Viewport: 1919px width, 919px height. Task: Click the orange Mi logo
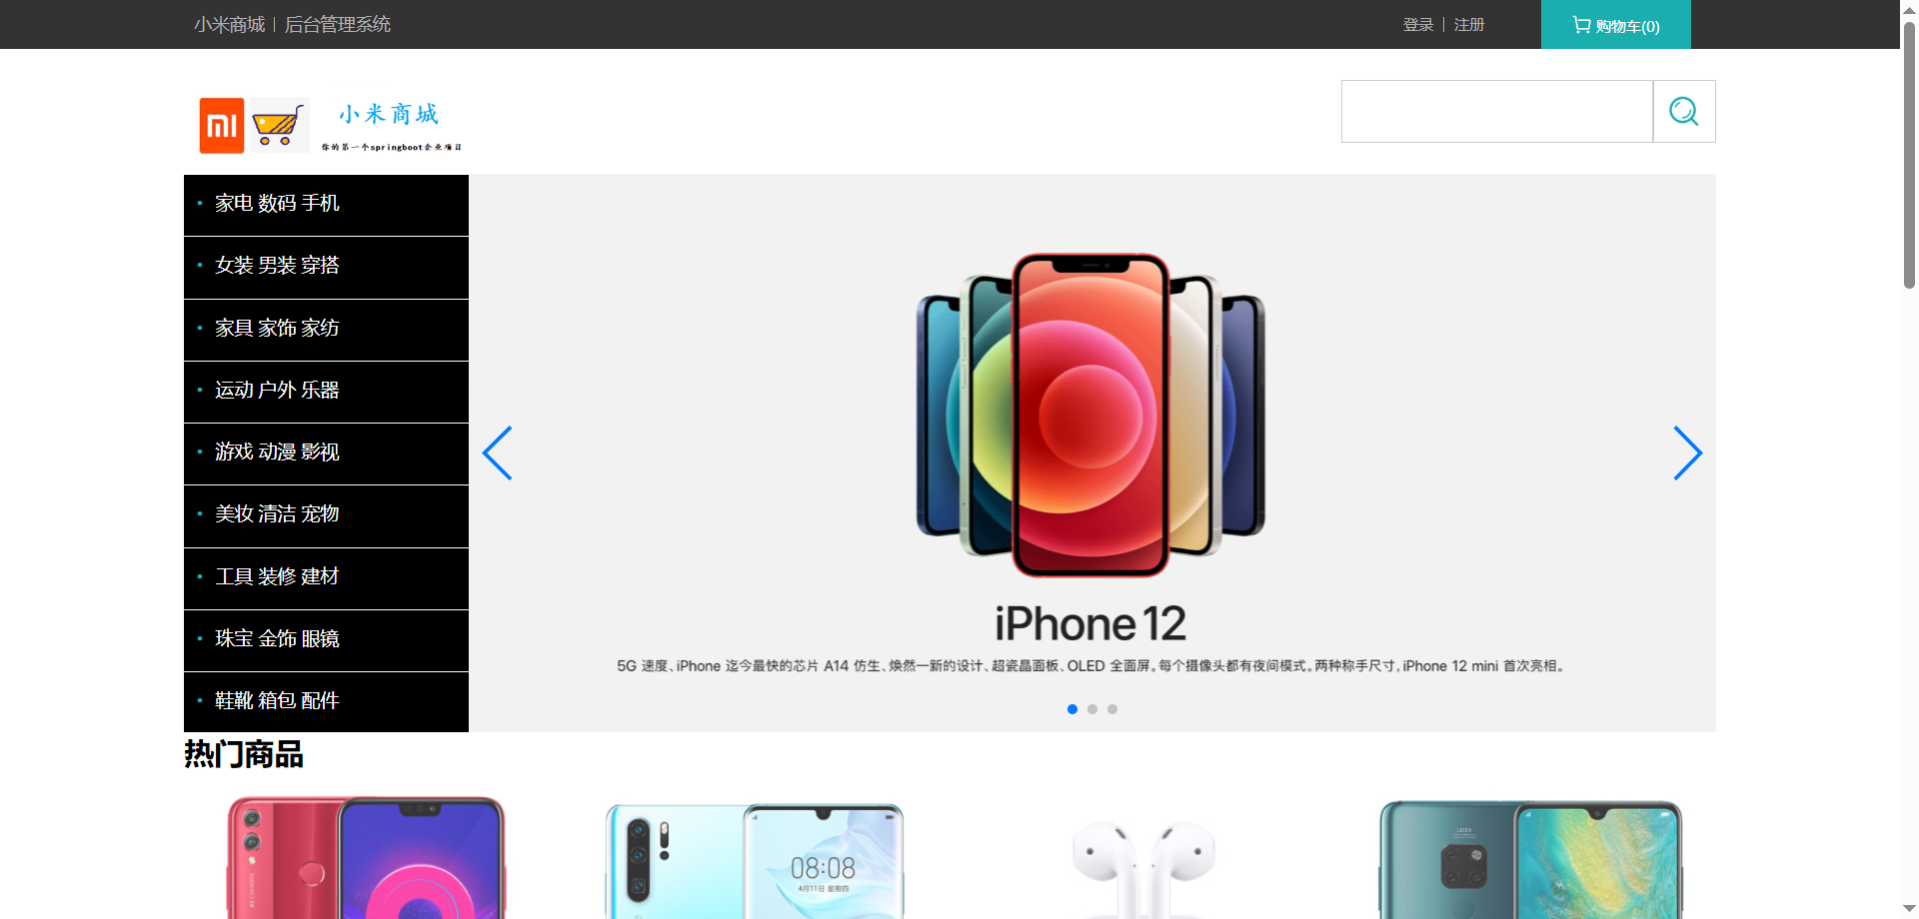click(x=222, y=126)
